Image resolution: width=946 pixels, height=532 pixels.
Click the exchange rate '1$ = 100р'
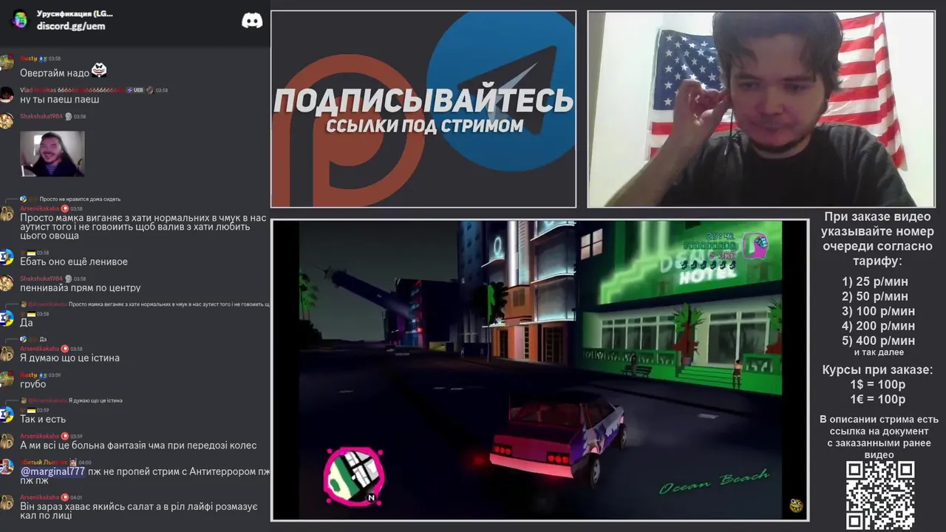878,385
